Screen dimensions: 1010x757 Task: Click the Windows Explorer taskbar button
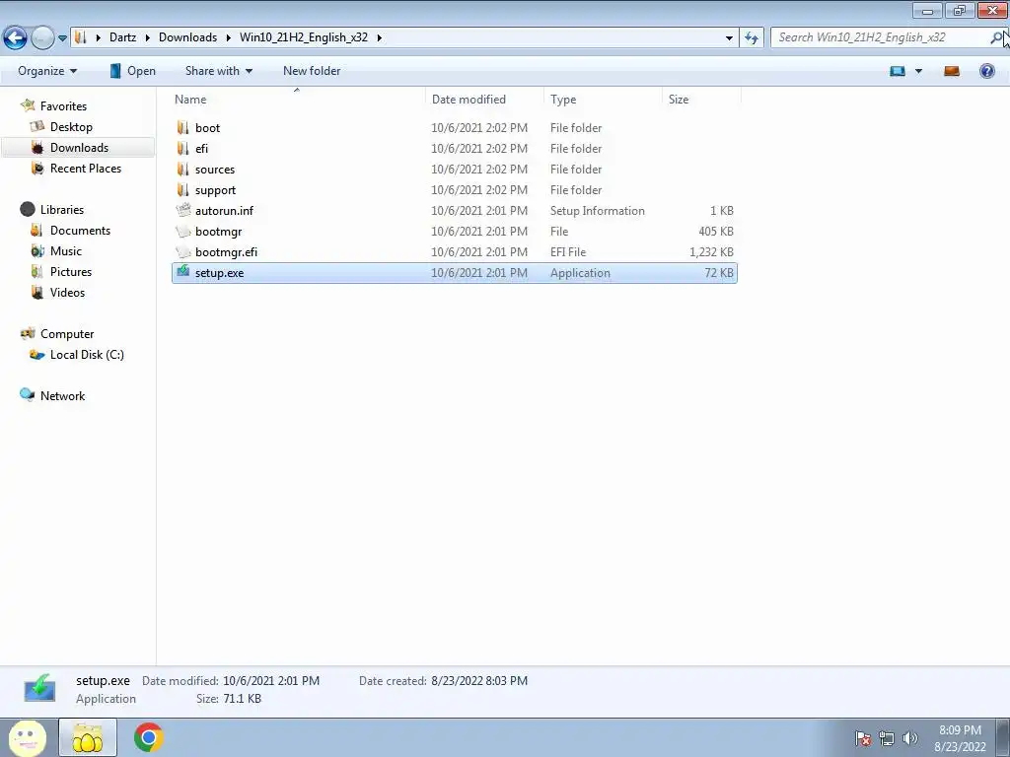coord(88,737)
